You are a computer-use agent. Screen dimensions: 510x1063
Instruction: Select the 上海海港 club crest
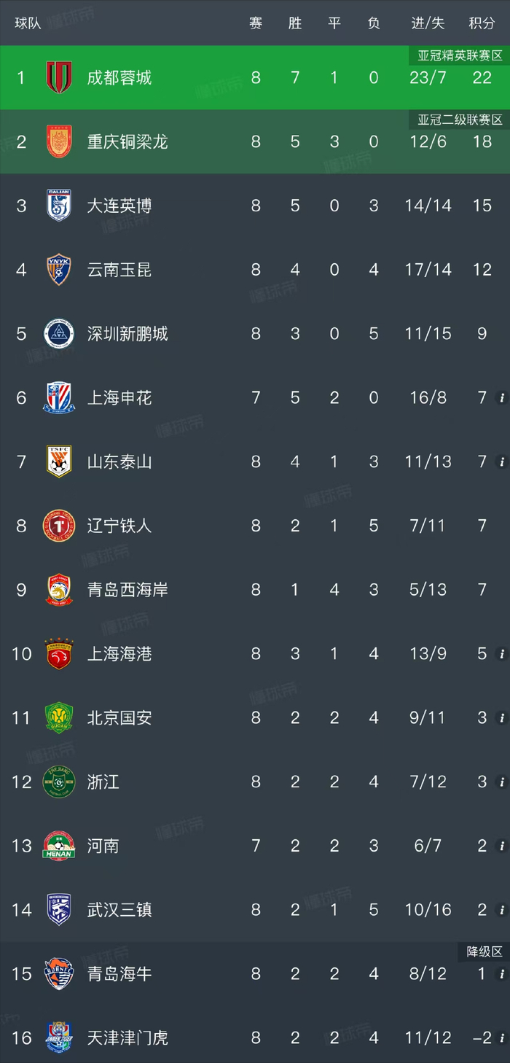(59, 653)
